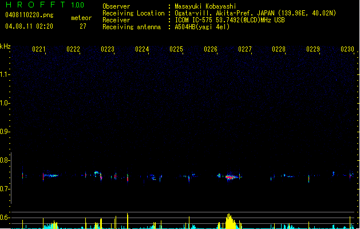This screenshot has width=360, height=229.
Task: Click the 0.9 kHz frequency tick label
Action: click(5, 132)
